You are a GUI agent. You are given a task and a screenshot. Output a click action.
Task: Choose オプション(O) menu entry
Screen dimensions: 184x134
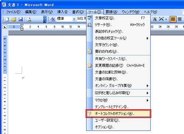click(118, 127)
